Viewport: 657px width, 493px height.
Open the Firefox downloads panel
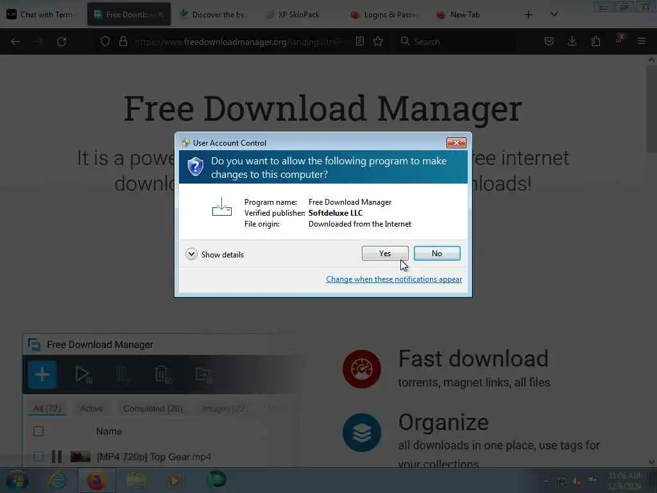pyautogui.click(x=572, y=41)
